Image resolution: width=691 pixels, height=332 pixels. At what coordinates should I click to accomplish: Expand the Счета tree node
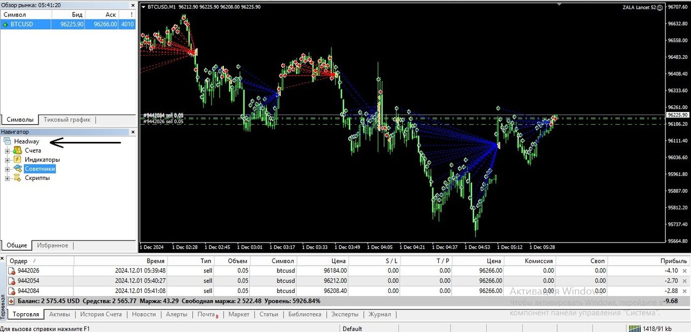click(x=7, y=151)
